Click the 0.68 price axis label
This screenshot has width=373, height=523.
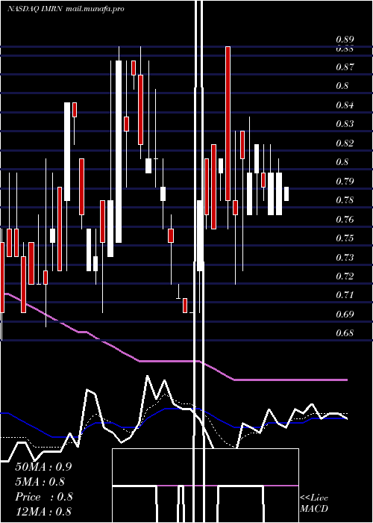pos(345,333)
